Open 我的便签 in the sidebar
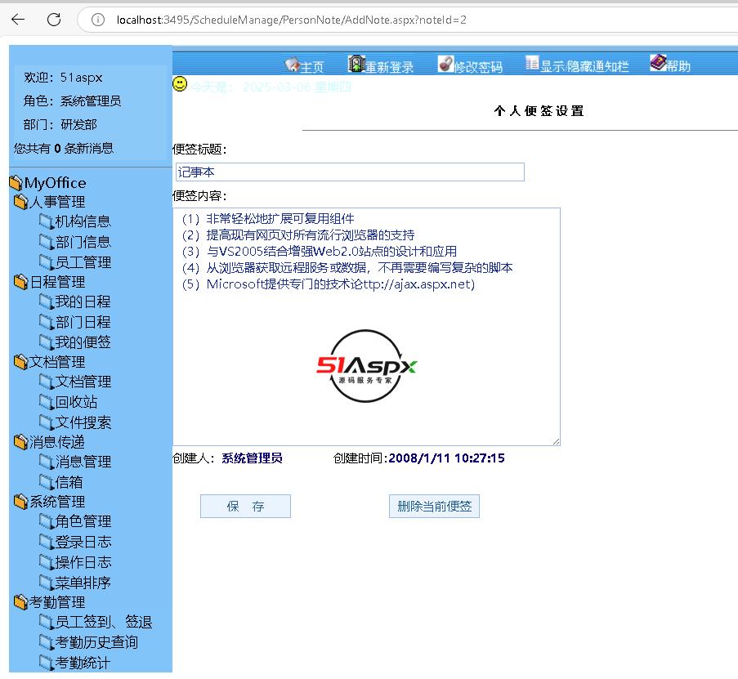 [83, 342]
